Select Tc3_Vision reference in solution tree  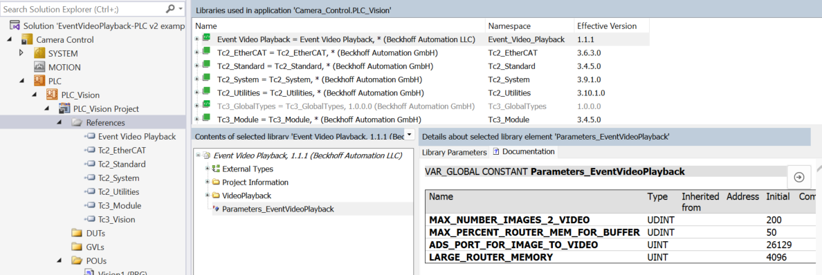tap(116, 220)
